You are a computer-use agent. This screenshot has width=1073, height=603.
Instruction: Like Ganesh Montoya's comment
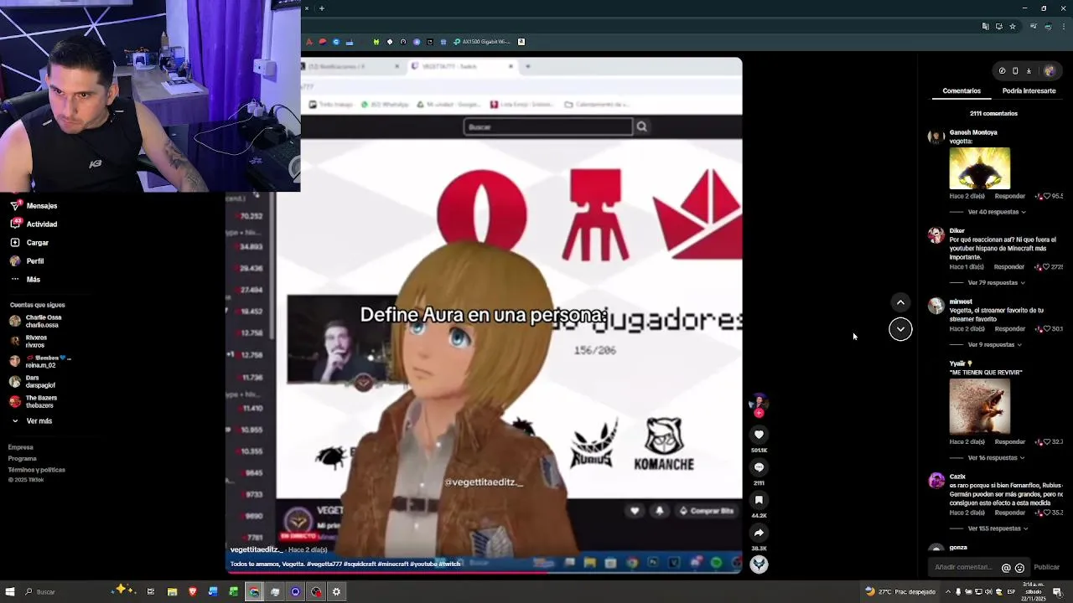[x=1046, y=196]
